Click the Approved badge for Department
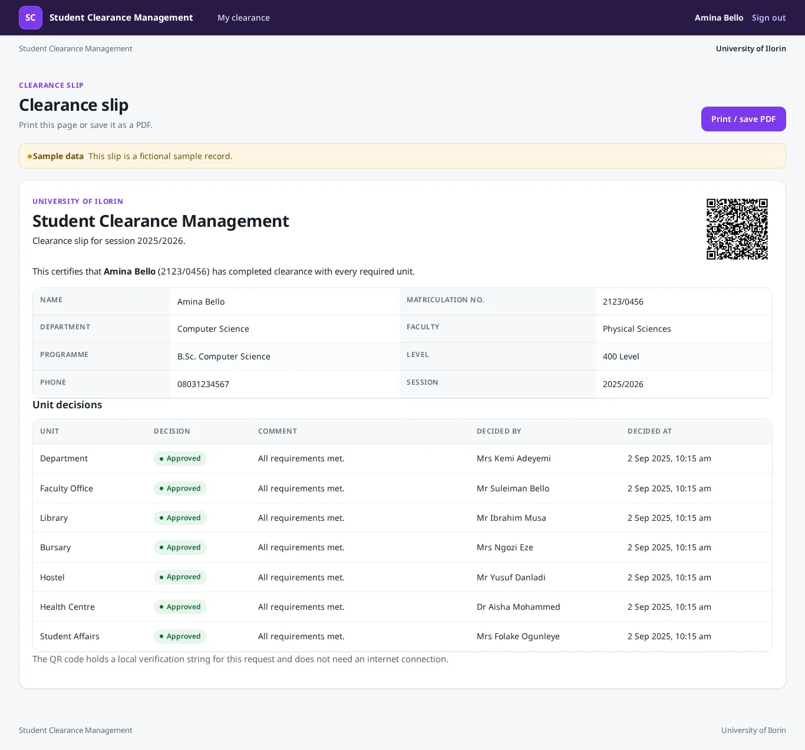Viewport: 805px width, 750px height. (180, 458)
